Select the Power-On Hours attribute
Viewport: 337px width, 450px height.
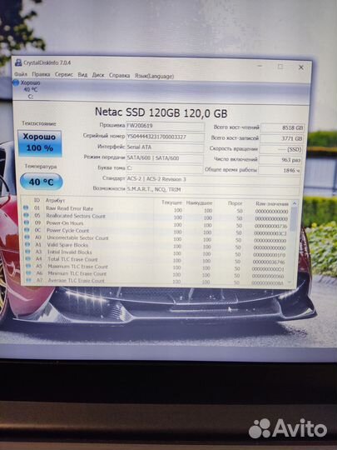point(65,223)
